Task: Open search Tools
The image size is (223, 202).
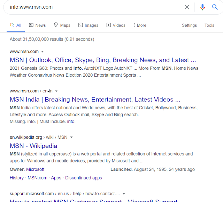Action: click(x=209, y=25)
